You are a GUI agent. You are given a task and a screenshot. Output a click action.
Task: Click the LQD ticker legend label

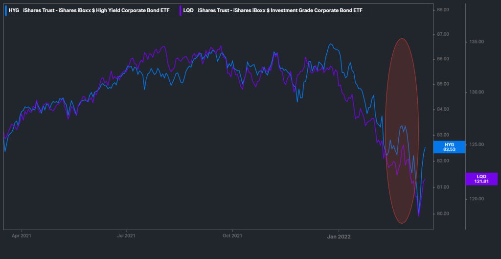pos(188,11)
